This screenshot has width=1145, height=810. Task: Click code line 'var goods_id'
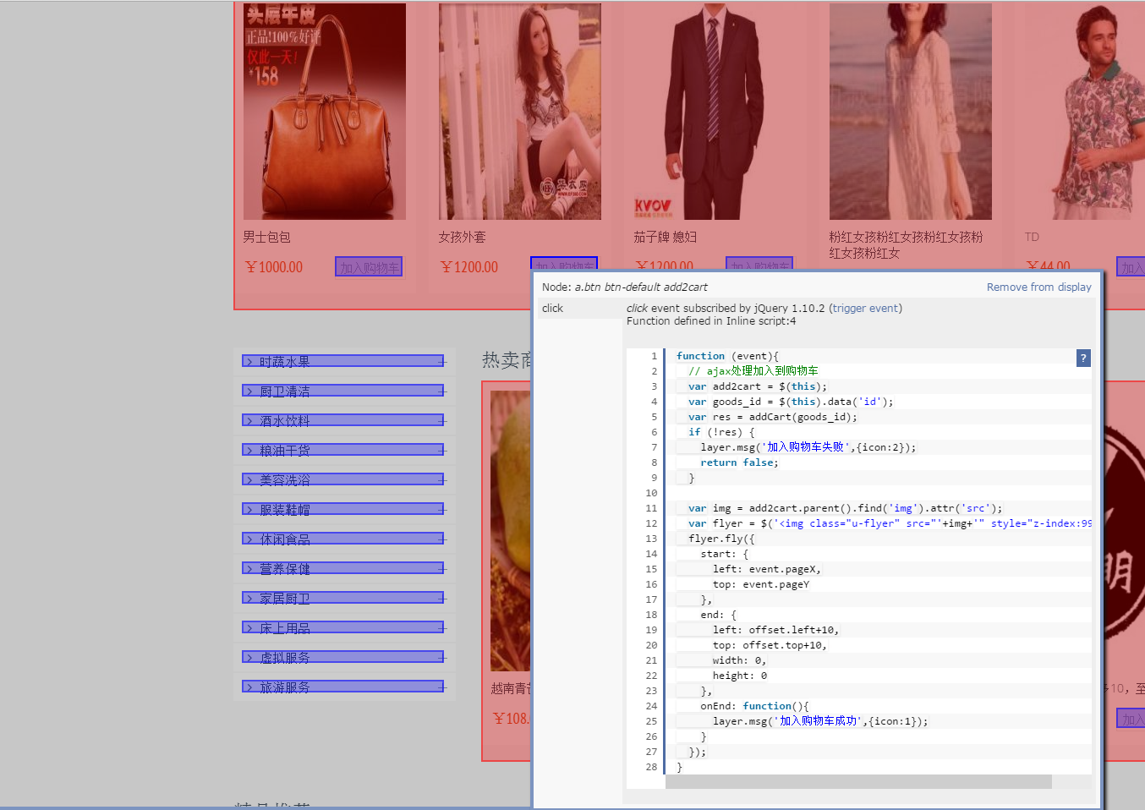pos(791,402)
